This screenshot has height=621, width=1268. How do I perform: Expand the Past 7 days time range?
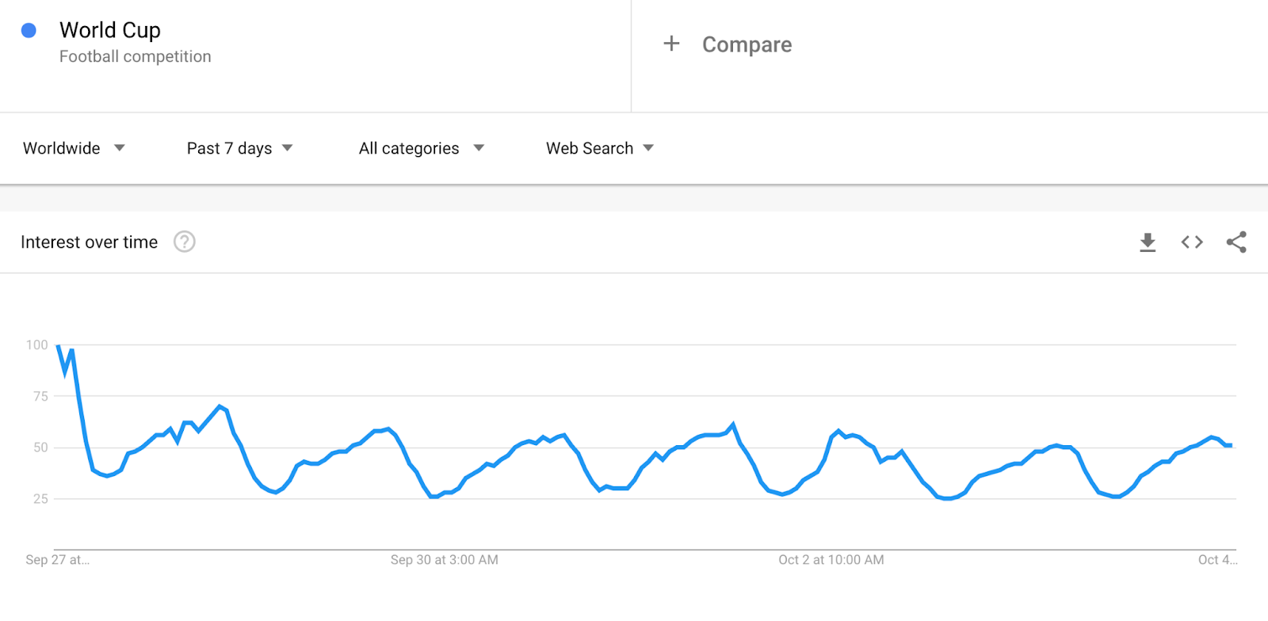239,148
